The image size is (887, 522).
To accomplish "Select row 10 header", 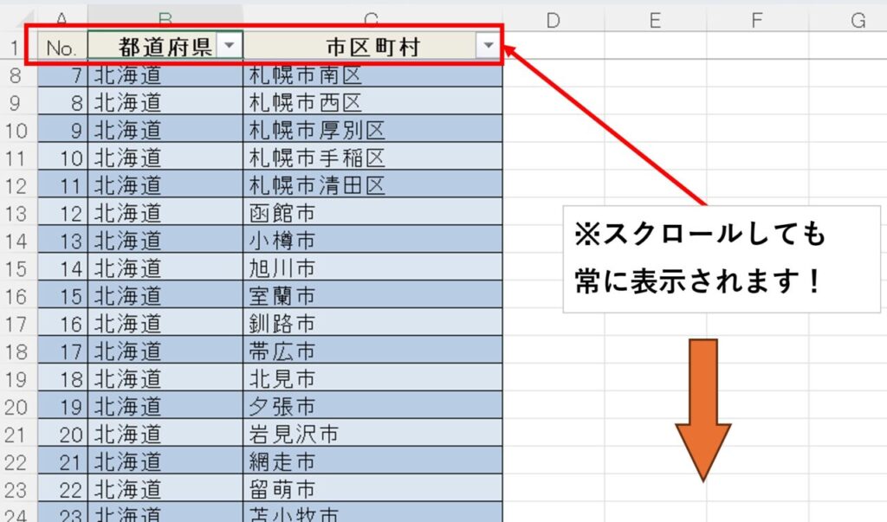I will 17,130.
